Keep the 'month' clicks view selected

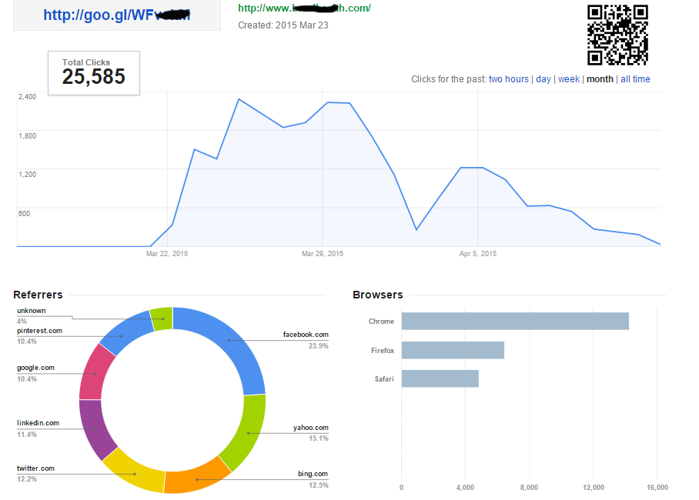pyautogui.click(x=600, y=78)
